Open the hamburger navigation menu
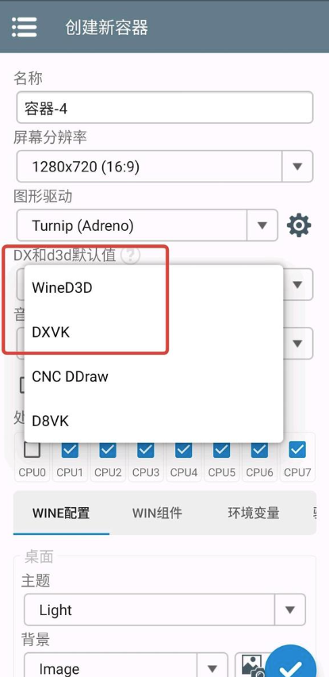This screenshot has height=677, width=329. (x=24, y=27)
